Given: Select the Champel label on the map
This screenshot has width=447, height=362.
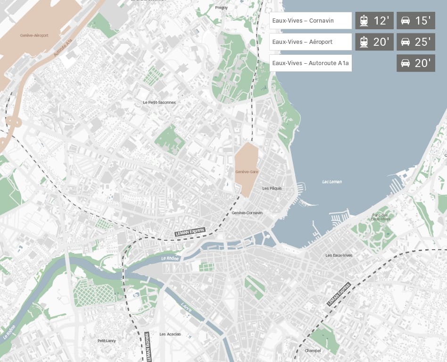Looking at the screenshot, I should point(313,351).
